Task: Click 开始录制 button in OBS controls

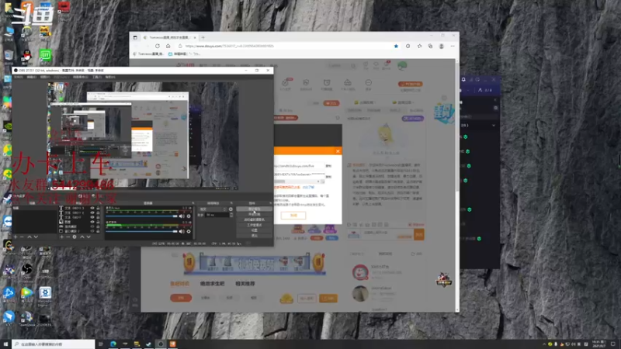Action: tap(255, 214)
